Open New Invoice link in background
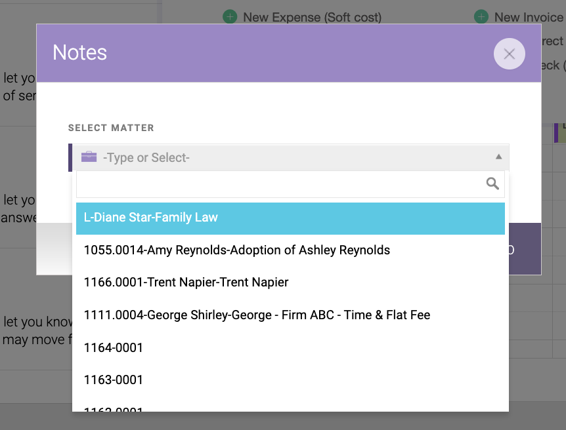This screenshot has width=566, height=430. (529, 17)
